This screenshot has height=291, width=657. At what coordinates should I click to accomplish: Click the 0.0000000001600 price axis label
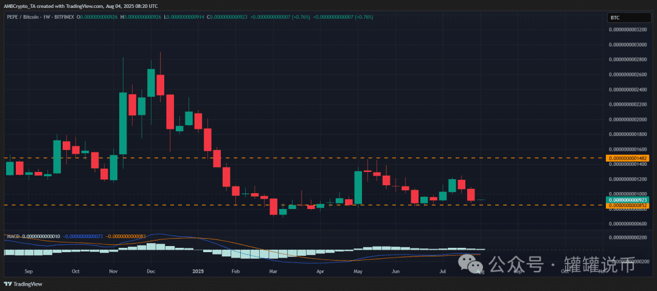click(628, 149)
